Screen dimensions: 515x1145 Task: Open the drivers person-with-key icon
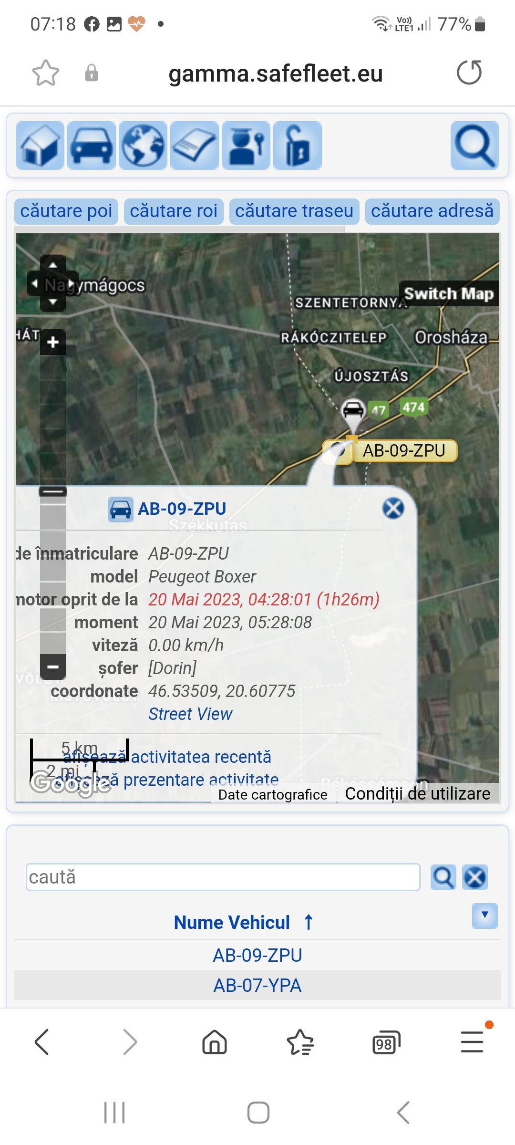coord(246,146)
